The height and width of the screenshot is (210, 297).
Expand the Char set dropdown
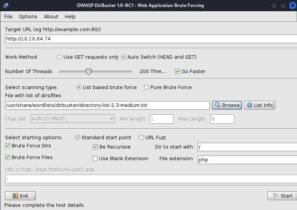click(112, 119)
